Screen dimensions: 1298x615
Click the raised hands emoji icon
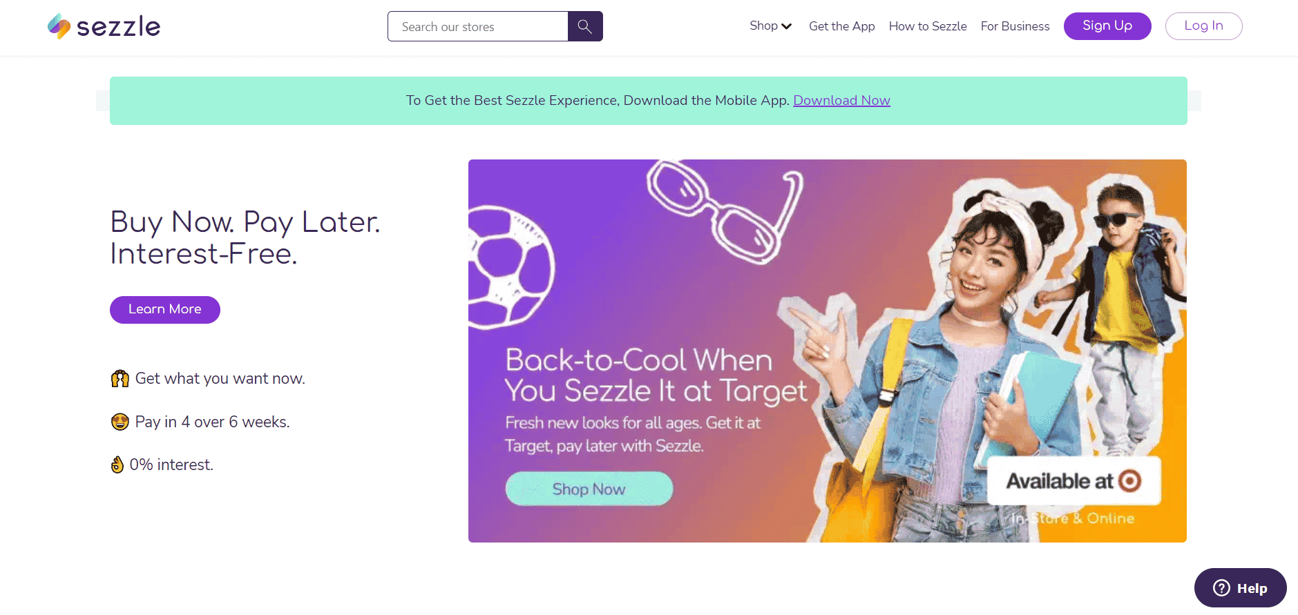coord(120,379)
